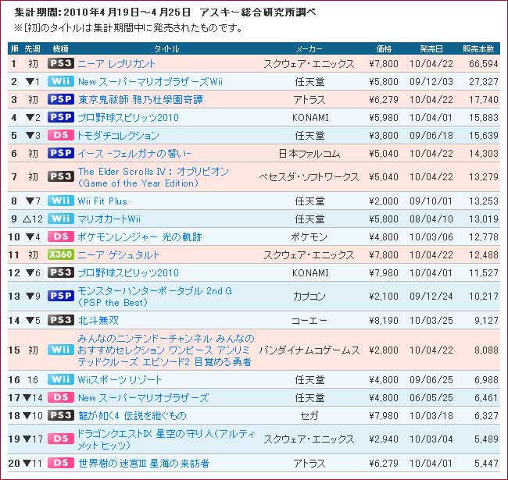Click the PS3 badge beside The Elder Scrolls IV

tap(61, 176)
